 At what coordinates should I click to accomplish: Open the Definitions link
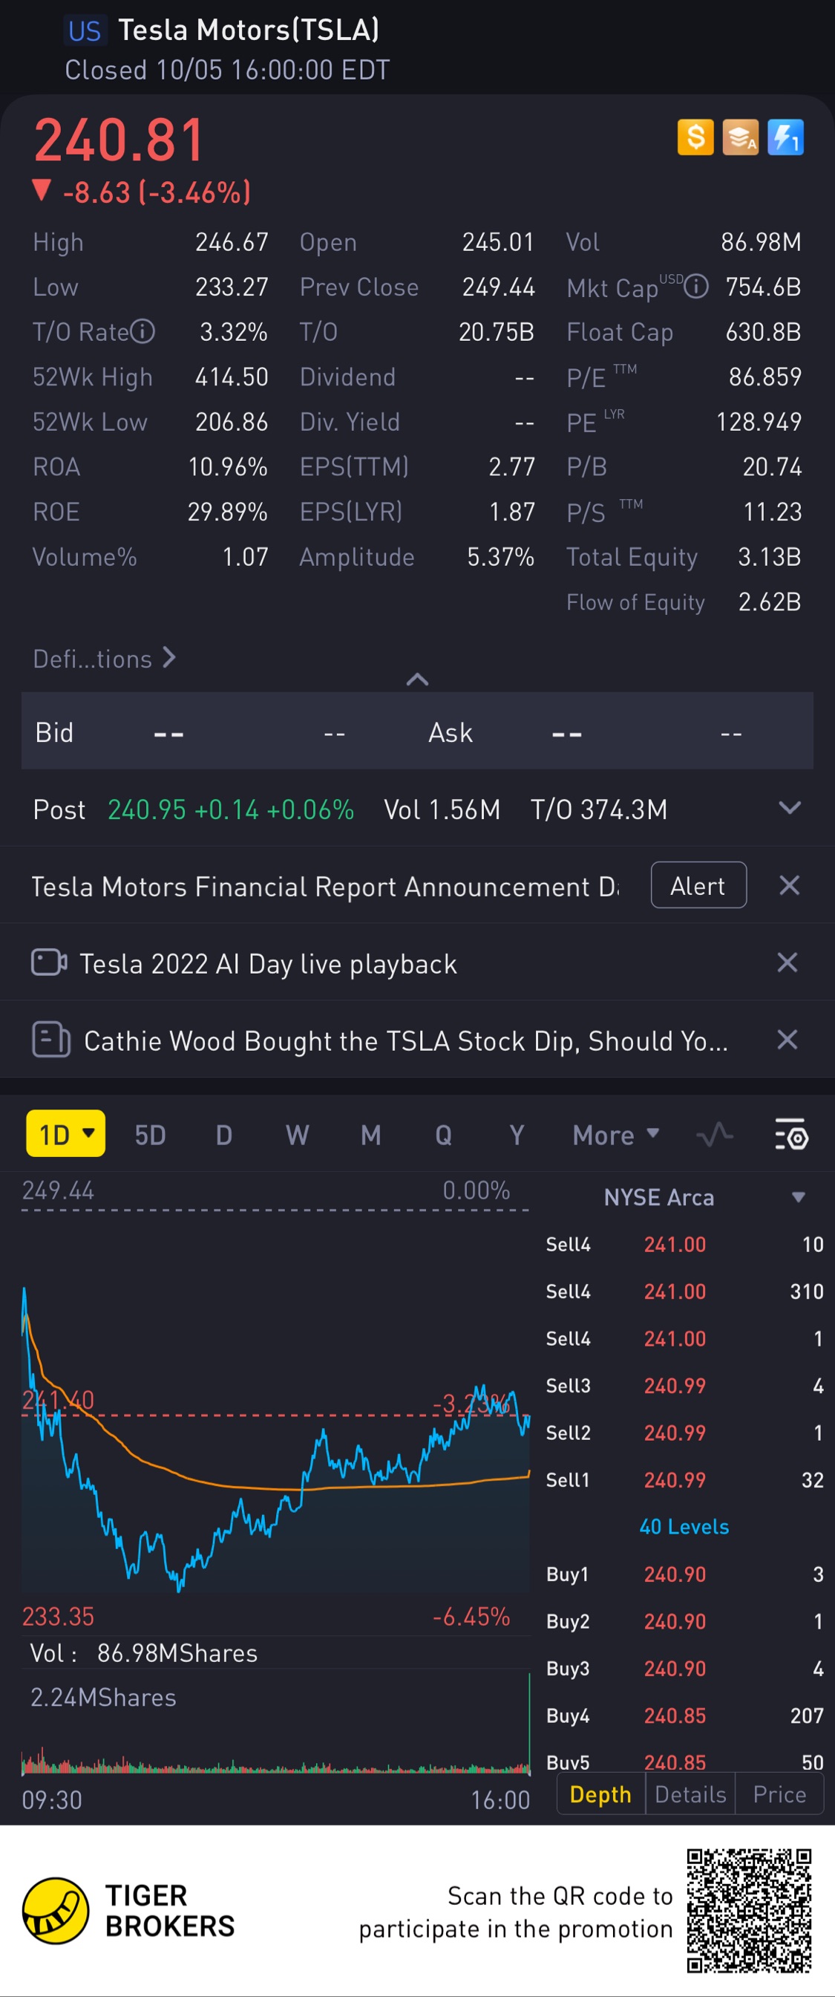pyautogui.click(x=104, y=659)
